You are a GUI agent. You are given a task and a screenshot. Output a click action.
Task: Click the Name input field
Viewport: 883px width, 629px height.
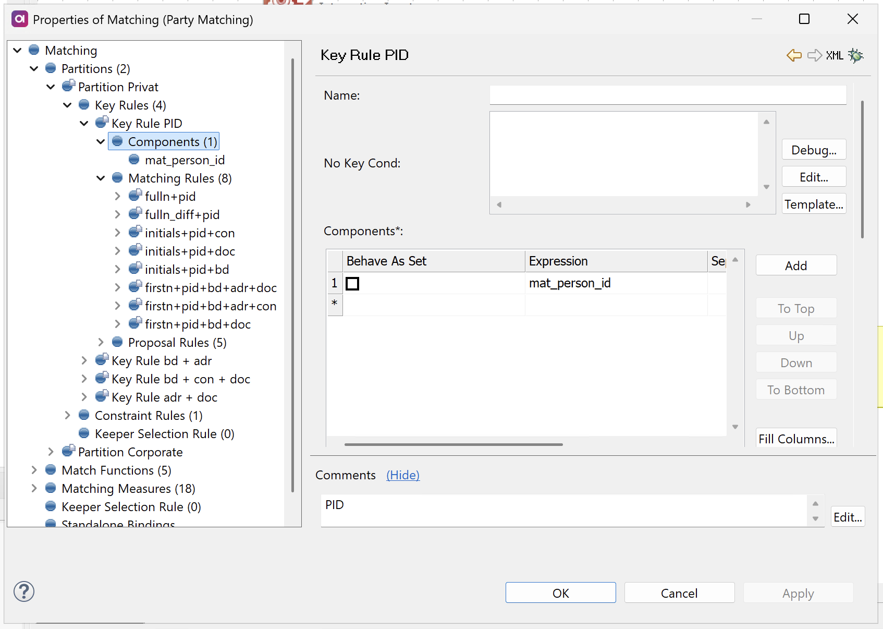point(667,95)
